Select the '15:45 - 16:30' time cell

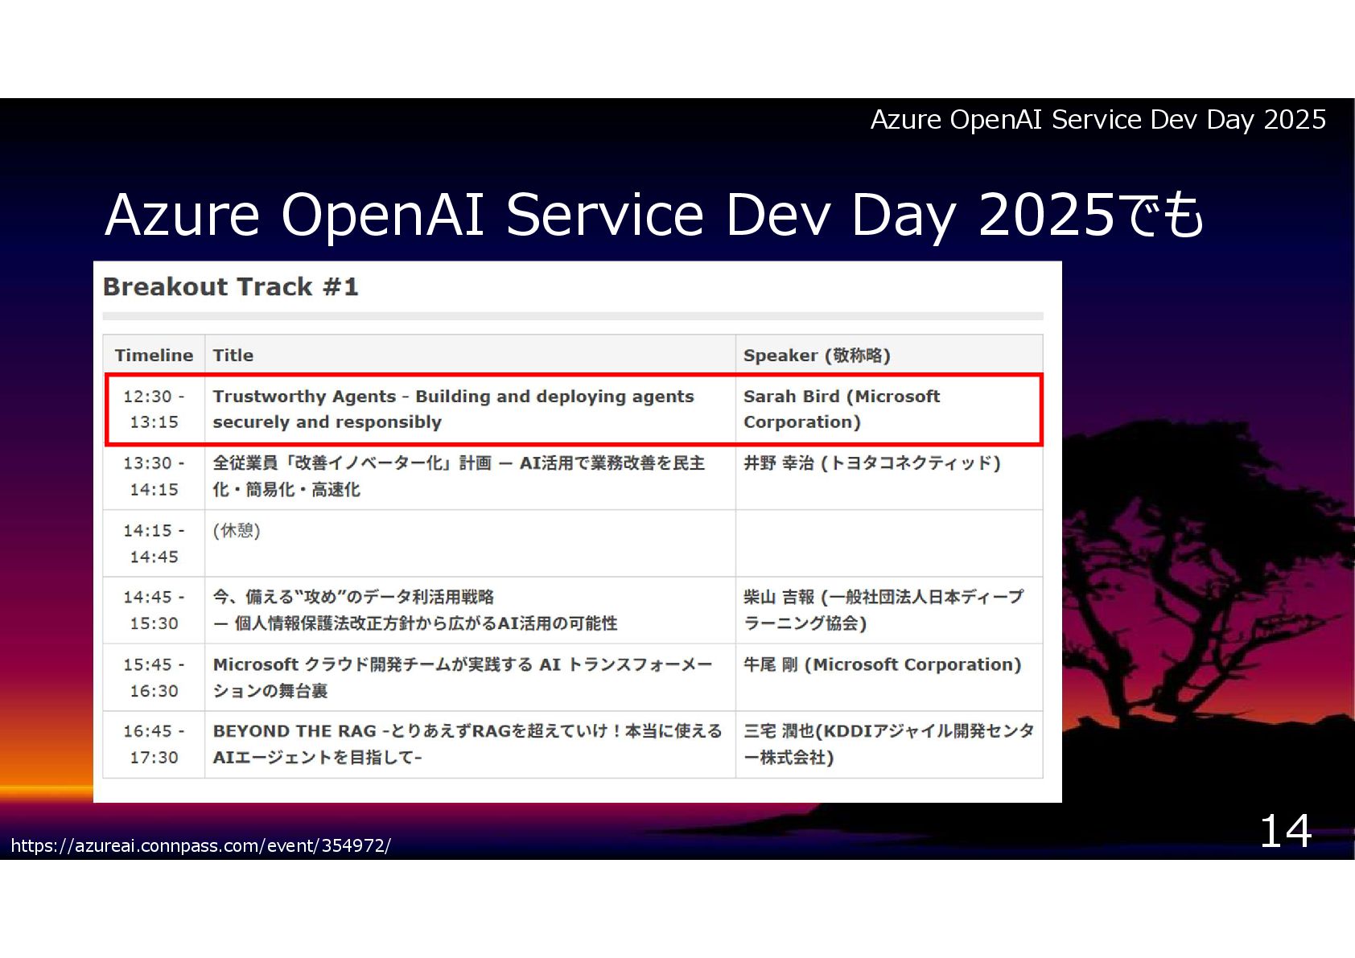click(154, 678)
